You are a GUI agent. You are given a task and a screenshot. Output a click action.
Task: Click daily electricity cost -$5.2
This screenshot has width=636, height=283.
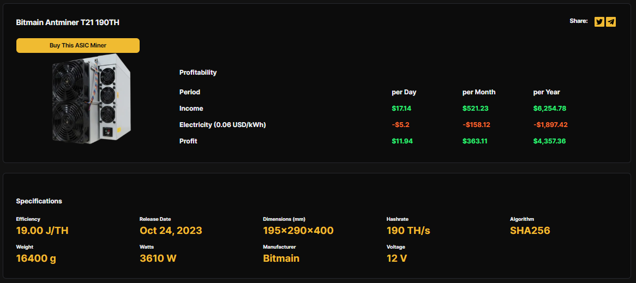click(x=401, y=125)
